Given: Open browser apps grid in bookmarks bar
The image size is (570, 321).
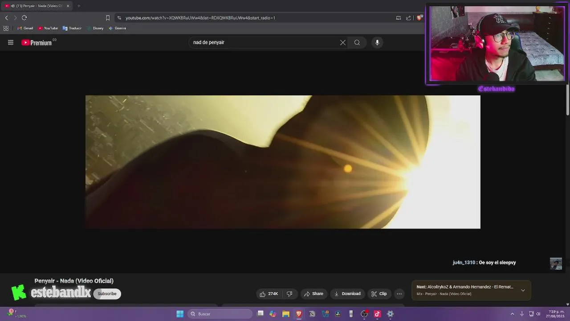Looking at the screenshot, I should [x=6, y=28].
